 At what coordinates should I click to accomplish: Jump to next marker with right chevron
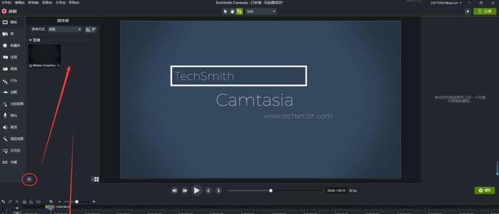pos(218,190)
